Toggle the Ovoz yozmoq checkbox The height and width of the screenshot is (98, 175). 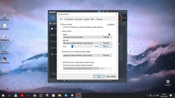(x=61, y=24)
